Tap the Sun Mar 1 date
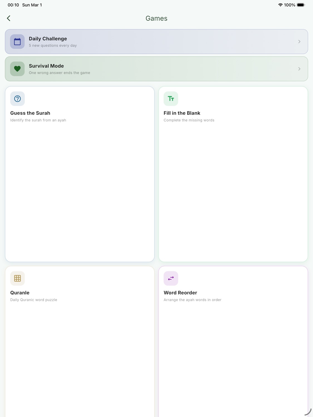 [x=32, y=5]
